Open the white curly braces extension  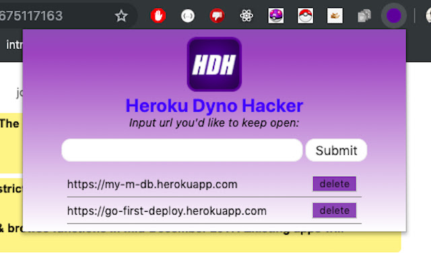pyautogui.click(x=188, y=15)
